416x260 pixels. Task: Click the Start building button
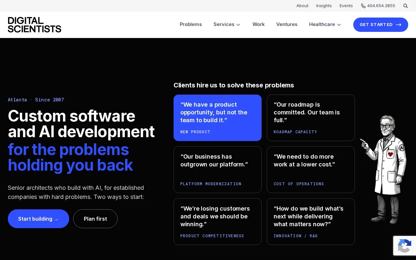click(x=38, y=219)
